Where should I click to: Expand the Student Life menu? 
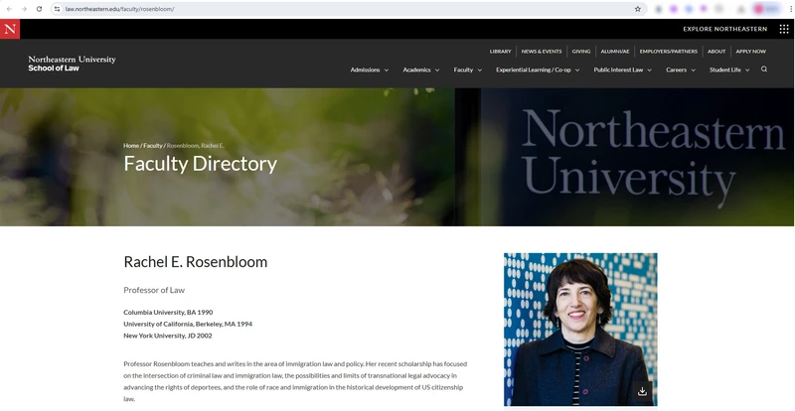(x=729, y=69)
